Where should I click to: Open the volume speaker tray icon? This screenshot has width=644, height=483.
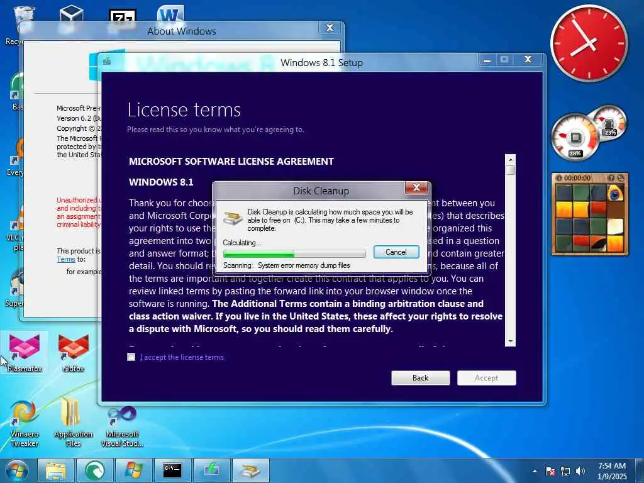click(580, 471)
